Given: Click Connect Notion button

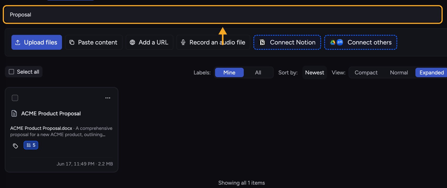Looking at the screenshot, I should [x=287, y=42].
